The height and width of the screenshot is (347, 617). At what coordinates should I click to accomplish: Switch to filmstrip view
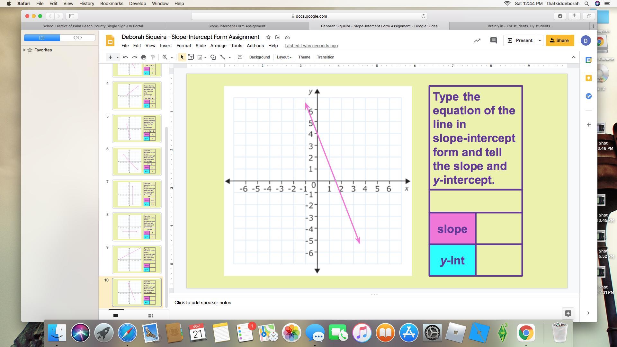tap(116, 316)
